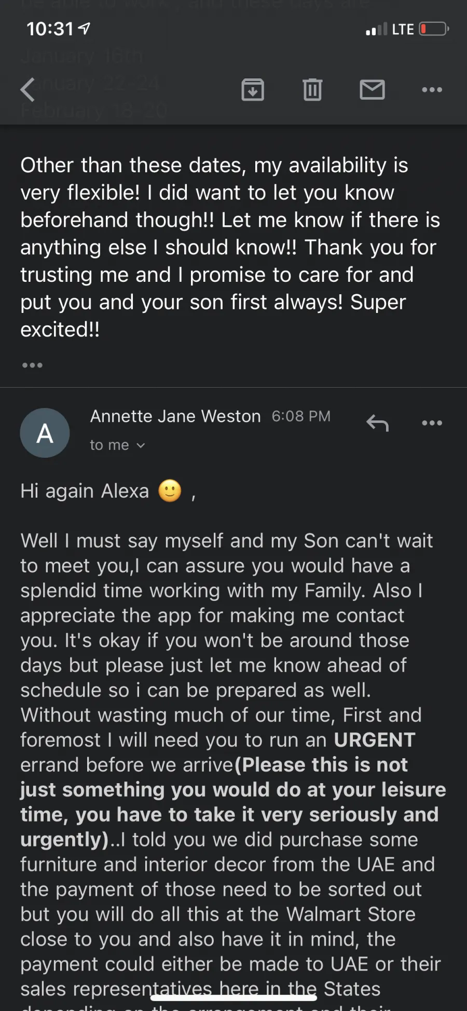The width and height of the screenshot is (467, 1011).
Task: Reply to Annette Jane Weston's message
Action: point(377,423)
